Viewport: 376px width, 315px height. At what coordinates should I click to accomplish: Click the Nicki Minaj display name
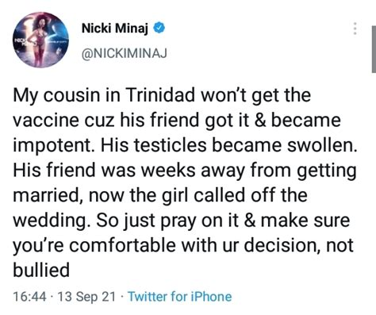coord(114,28)
